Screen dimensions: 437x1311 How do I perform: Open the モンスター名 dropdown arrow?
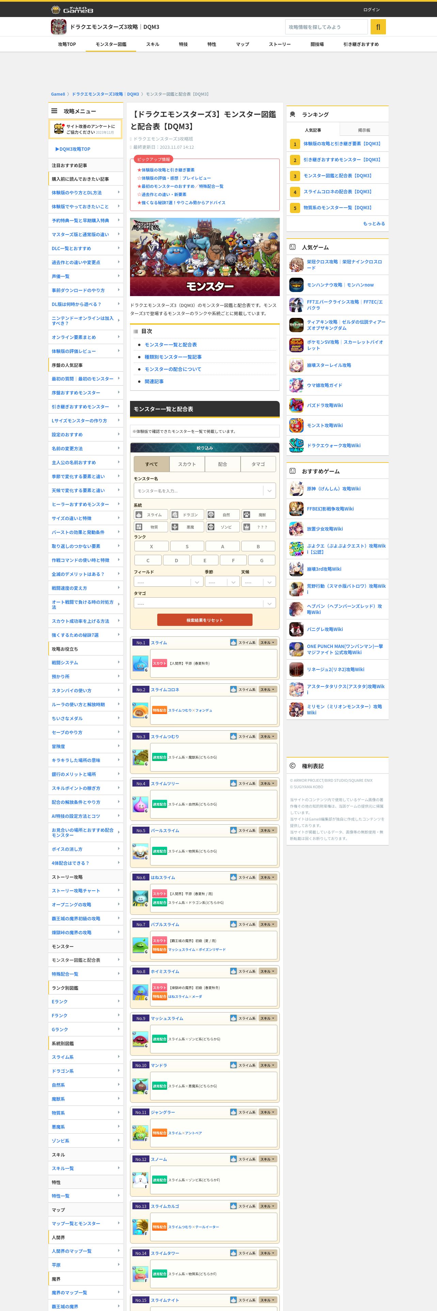tap(269, 491)
